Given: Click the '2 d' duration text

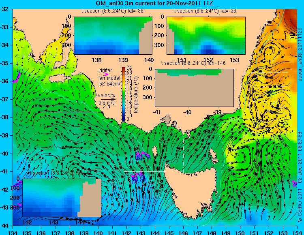Looking at the screenshot, I should [x=107, y=107].
